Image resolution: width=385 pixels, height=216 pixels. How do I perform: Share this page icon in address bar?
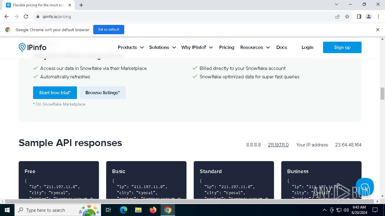pos(337,16)
